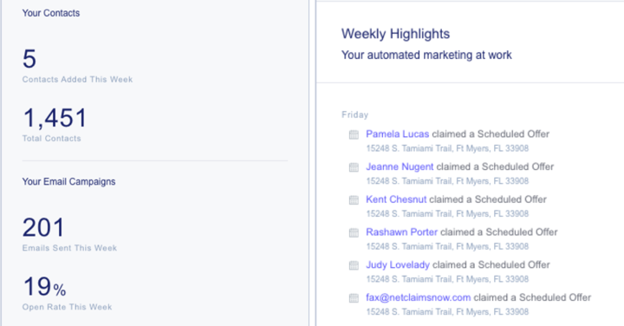Image resolution: width=624 pixels, height=326 pixels.
Task: Click the address under Pamela Lucas
Action: (x=447, y=148)
